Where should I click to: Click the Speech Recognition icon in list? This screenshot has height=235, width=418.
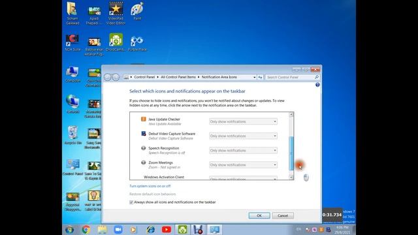tap(144, 148)
